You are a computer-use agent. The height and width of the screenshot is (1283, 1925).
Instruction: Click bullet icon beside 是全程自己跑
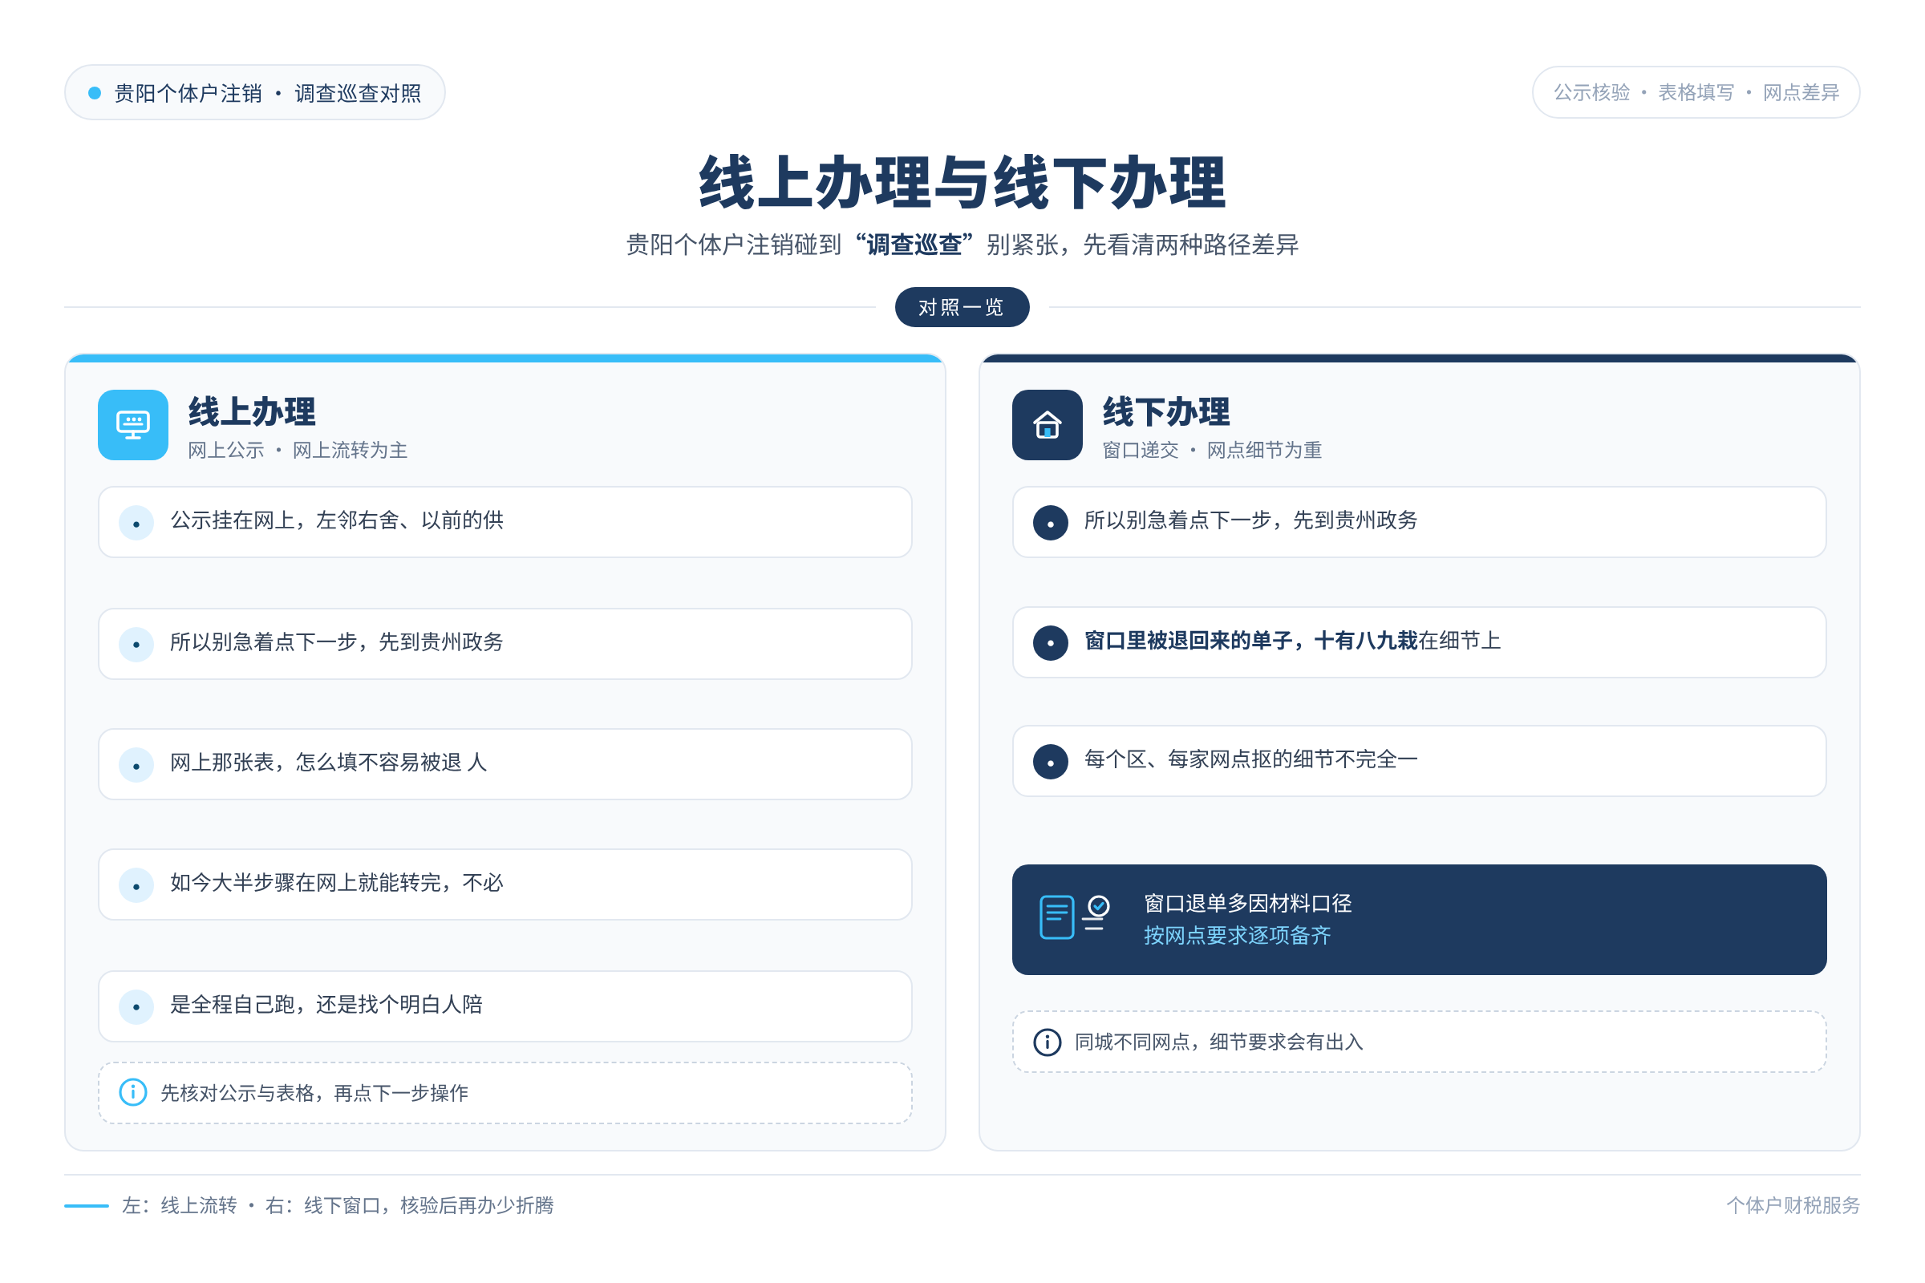coord(136,1006)
